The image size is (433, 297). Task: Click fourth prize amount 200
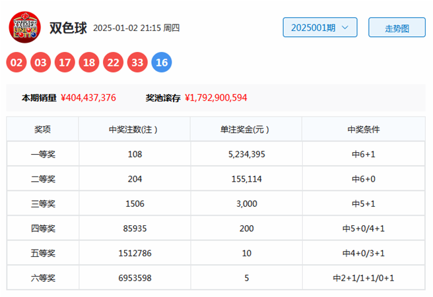point(247,229)
